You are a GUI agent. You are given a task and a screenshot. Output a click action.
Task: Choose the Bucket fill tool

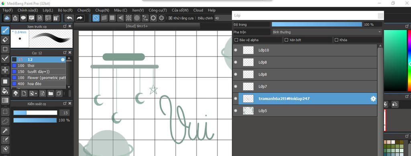pyautogui.click(x=5, y=91)
